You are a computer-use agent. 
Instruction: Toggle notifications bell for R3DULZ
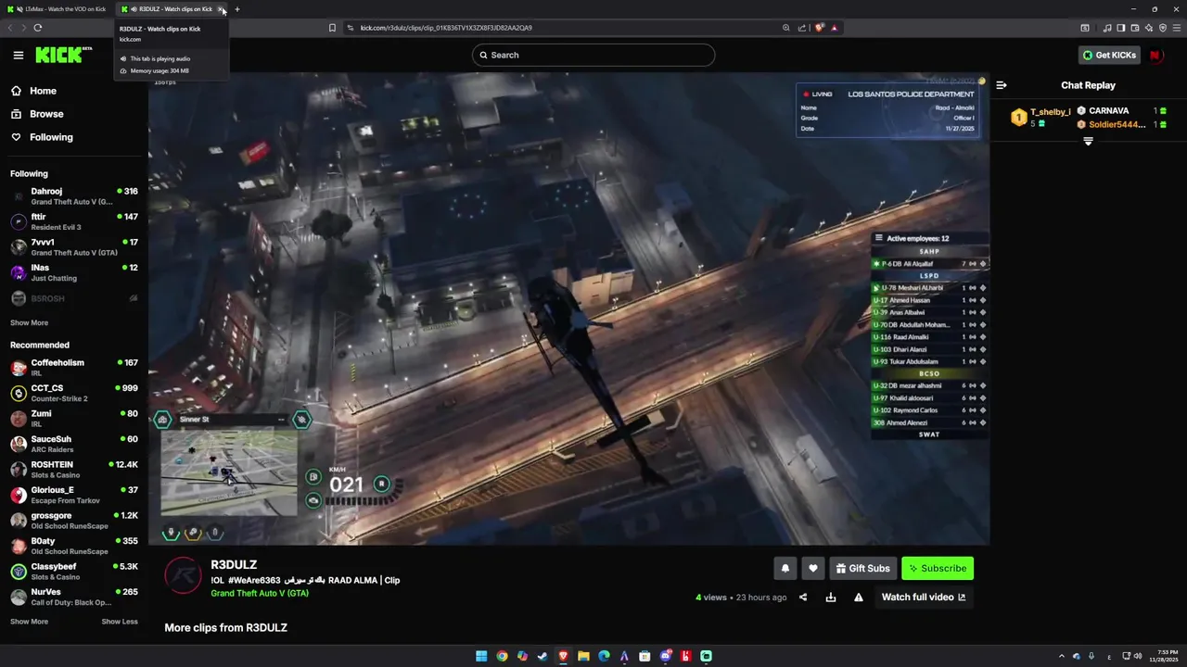point(785,569)
